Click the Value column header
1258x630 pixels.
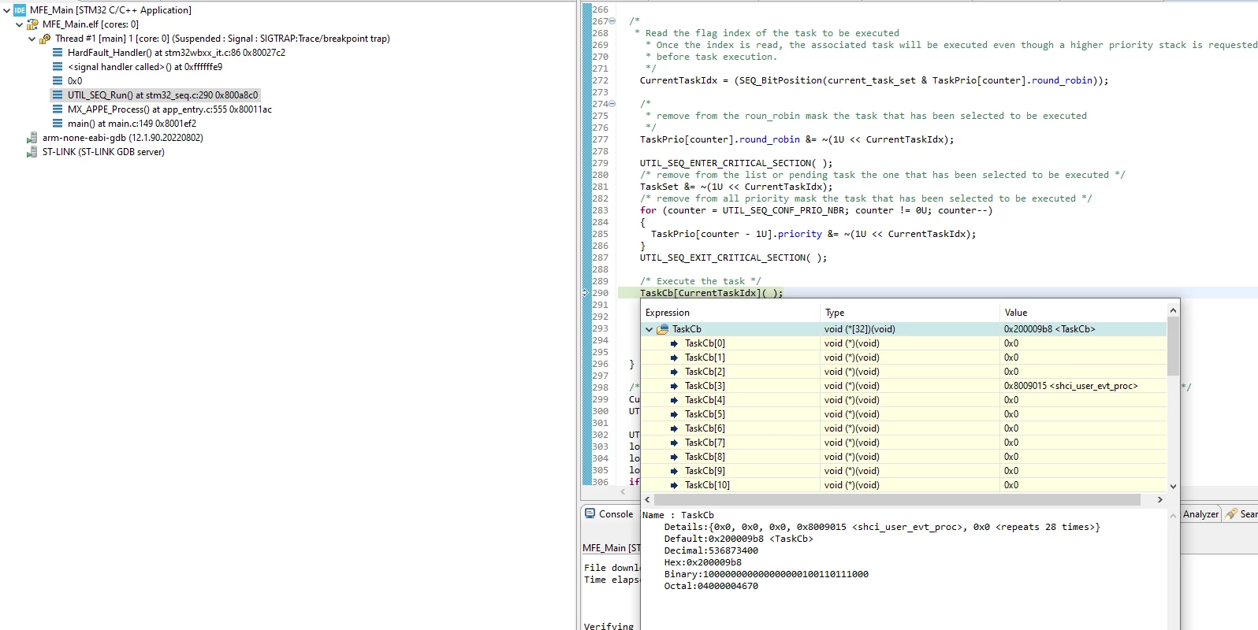(x=1084, y=313)
